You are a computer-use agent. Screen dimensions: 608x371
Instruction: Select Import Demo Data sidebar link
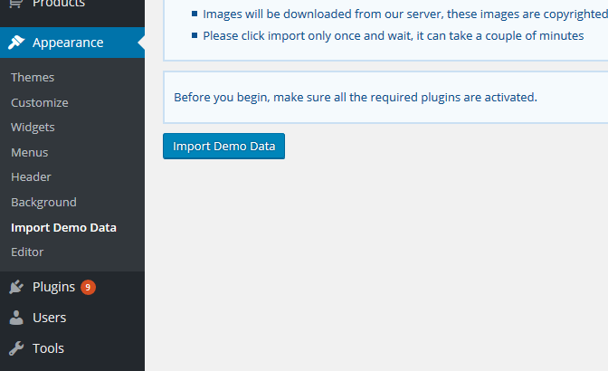(x=63, y=227)
